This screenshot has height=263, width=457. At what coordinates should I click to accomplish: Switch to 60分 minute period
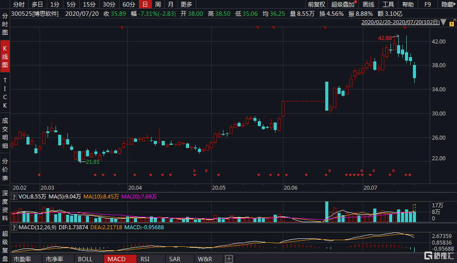click(129, 4)
